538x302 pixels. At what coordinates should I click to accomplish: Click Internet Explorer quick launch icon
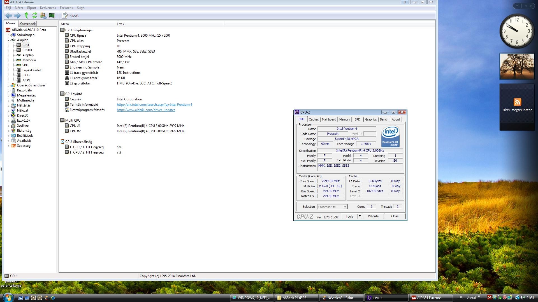(52, 298)
